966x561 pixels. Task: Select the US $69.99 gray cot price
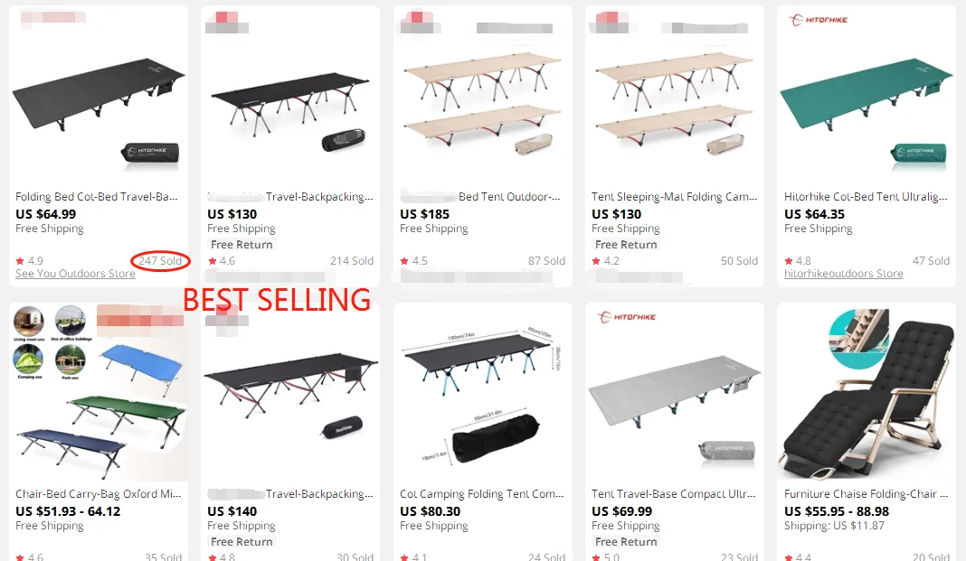click(x=621, y=511)
